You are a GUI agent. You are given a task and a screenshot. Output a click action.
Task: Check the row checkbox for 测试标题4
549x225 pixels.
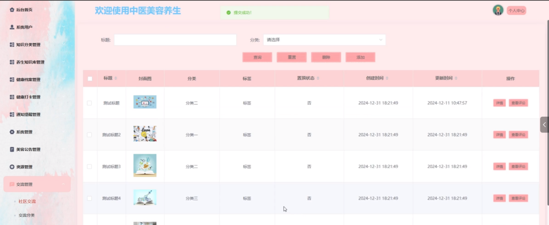click(x=89, y=198)
